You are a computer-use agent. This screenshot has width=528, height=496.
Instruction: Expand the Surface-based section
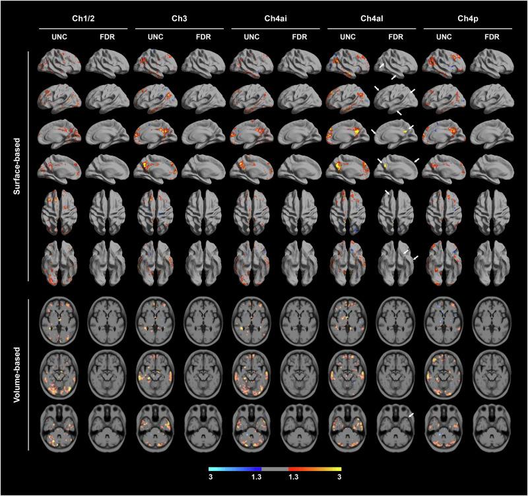pyautogui.click(x=16, y=165)
